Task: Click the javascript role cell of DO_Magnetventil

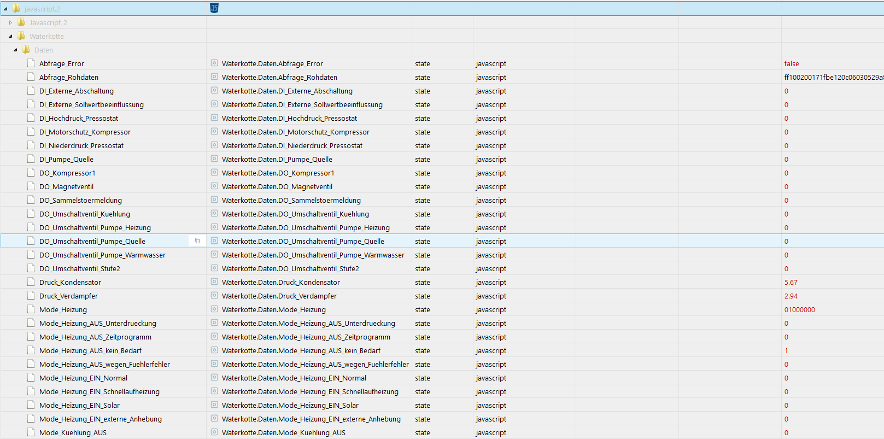Action: click(491, 186)
